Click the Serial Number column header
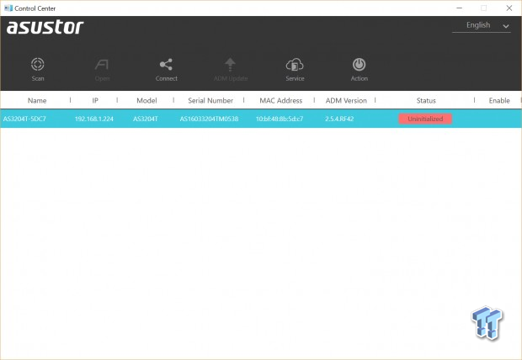Viewport: 522px width, 360px height. pos(210,100)
